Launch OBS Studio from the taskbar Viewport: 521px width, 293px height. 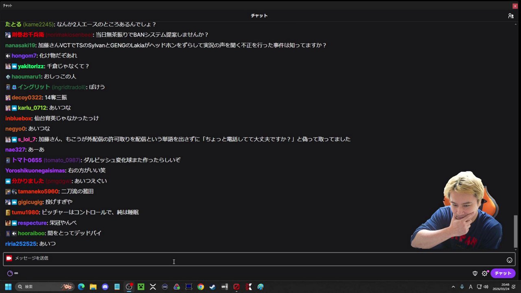pos(129,287)
